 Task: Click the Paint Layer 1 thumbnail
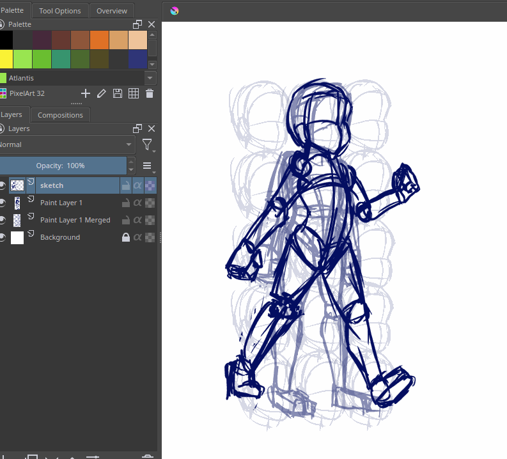pos(17,203)
